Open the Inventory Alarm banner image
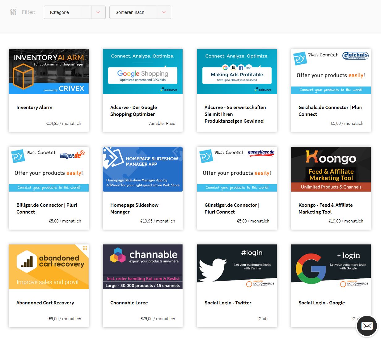Screen dimensions: 381x339 (49, 71)
